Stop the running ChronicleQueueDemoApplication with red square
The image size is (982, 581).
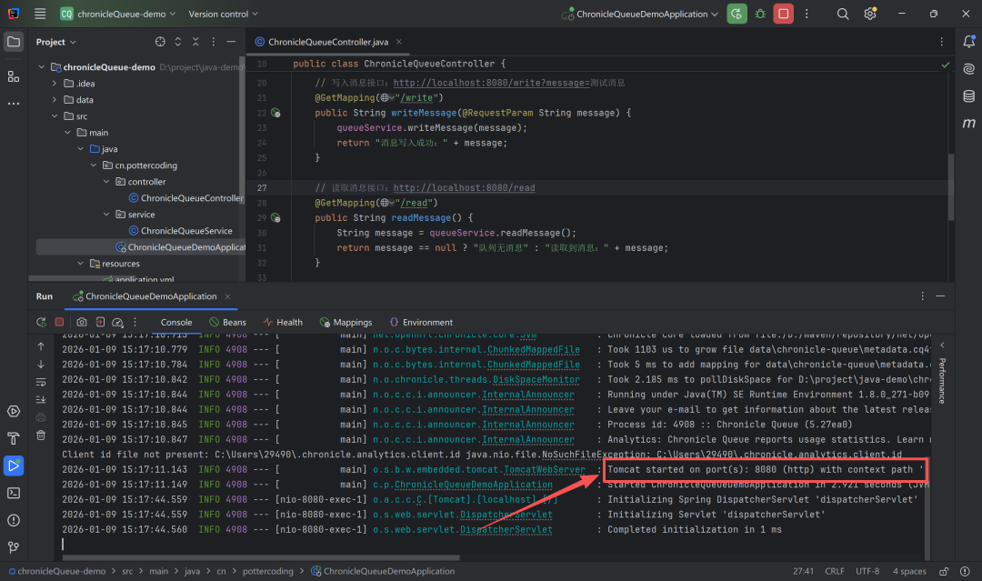[783, 14]
